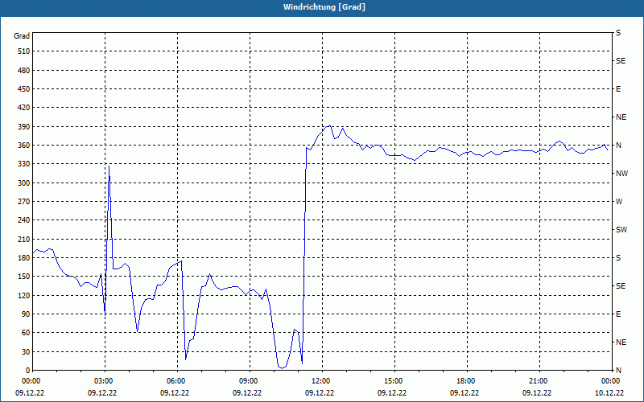Select the "E" compass label level with 450
This screenshot has height=402, width=644.
tap(618, 89)
